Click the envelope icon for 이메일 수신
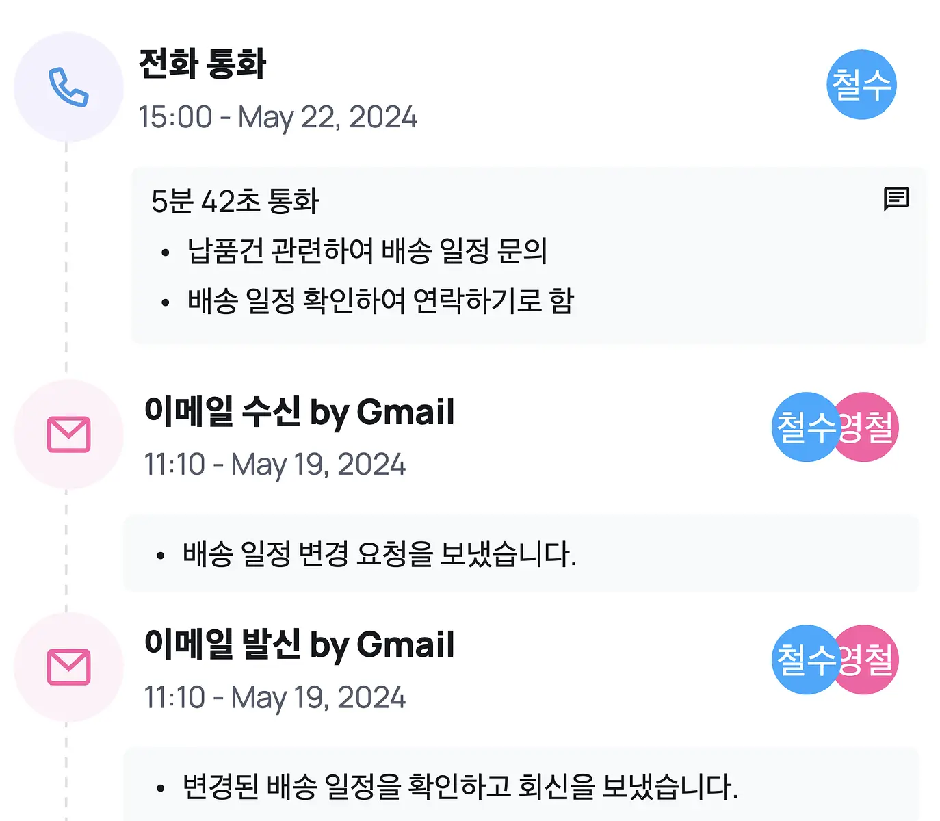The image size is (940, 821). coord(68,434)
